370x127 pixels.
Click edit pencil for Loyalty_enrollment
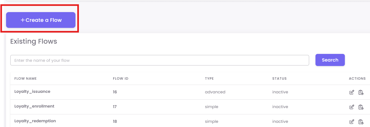tap(352, 107)
